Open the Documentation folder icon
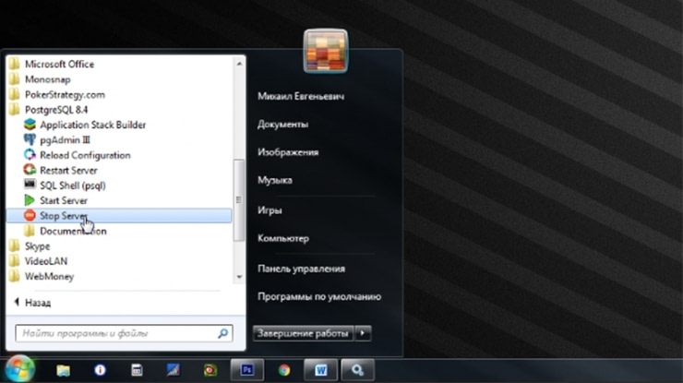Image resolution: width=683 pixels, height=383 pixels. click(x=30, y=231)
